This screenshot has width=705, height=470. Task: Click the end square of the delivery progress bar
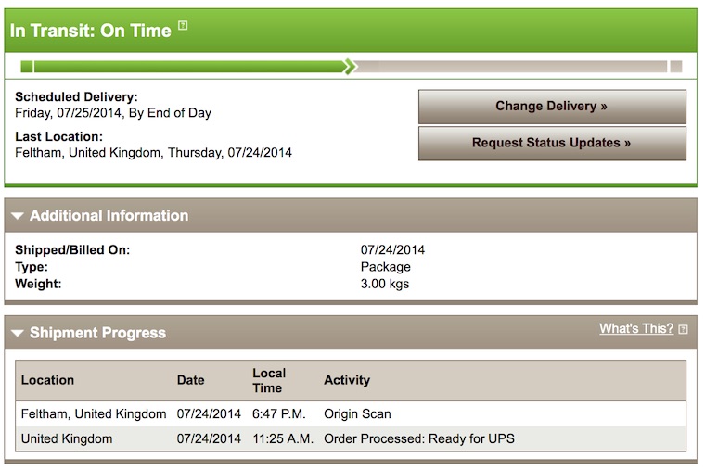tap(676, 66)
